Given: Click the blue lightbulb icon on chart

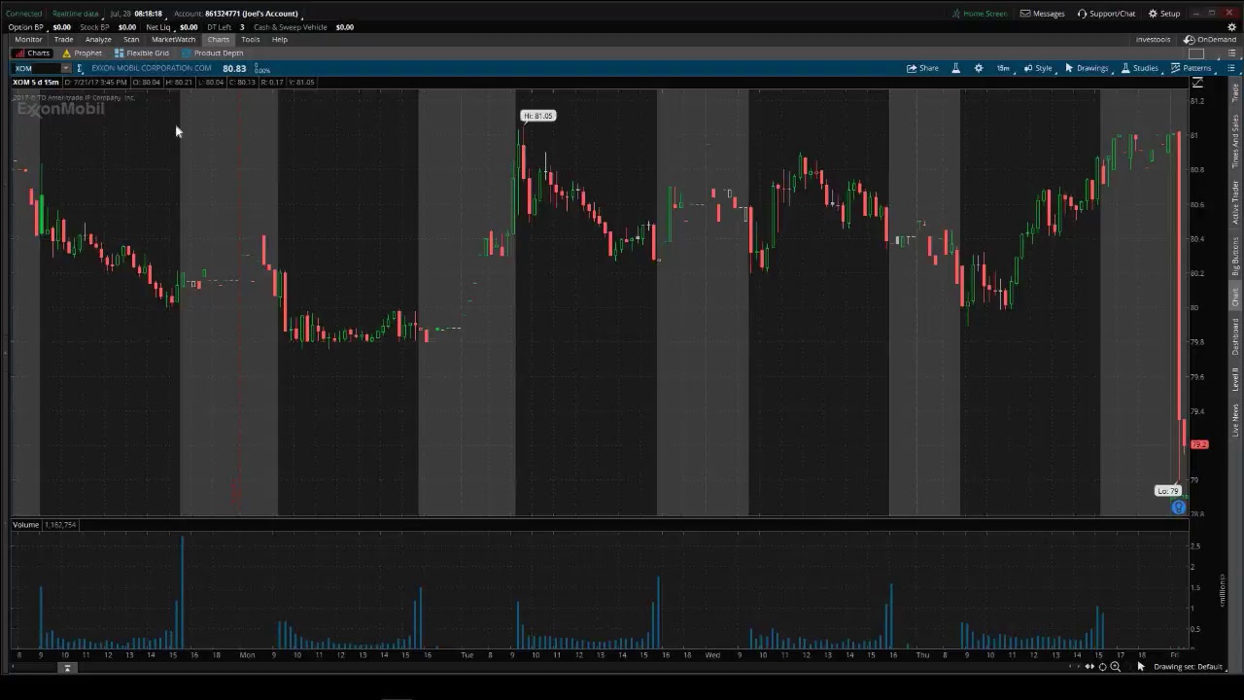Looking at the screenshot, I should tap(1179, 507).
